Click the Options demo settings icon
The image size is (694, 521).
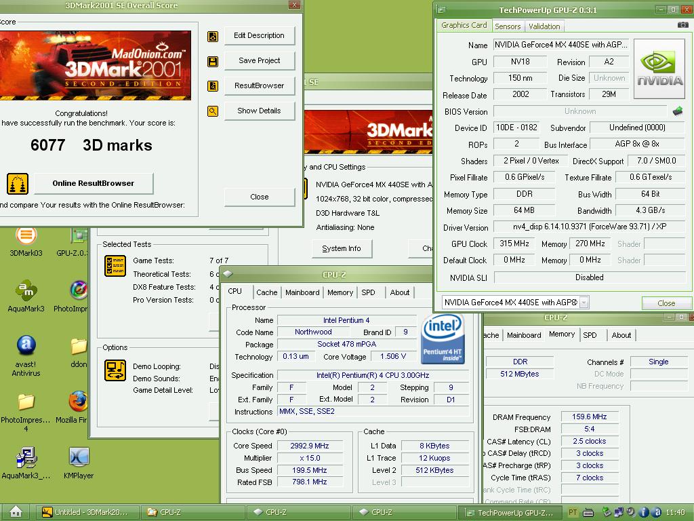[x=115, y=370]
